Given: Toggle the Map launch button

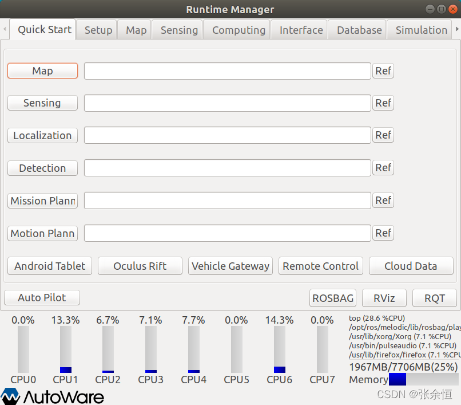Looking at the screenshot, I should [x=42, y=70].
